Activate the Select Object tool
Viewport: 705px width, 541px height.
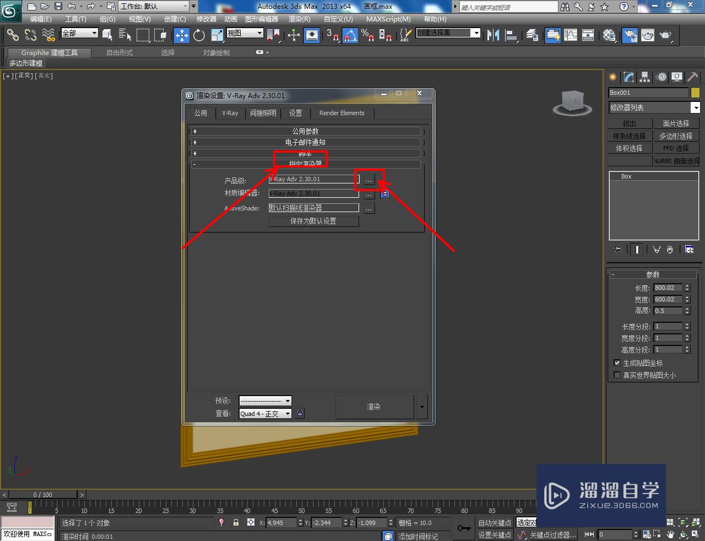click(x=108, y=35)
